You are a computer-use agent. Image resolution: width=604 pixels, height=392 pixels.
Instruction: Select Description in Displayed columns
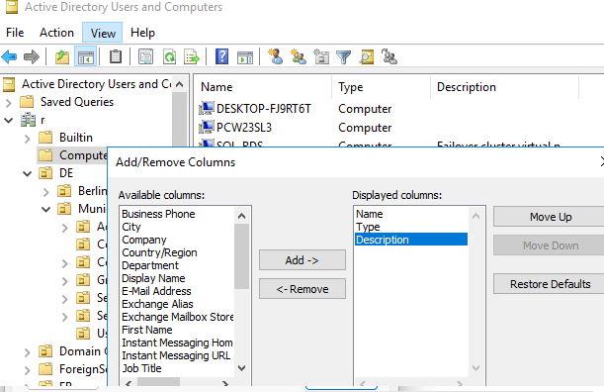pyautogui.click(x=411, y=240)
